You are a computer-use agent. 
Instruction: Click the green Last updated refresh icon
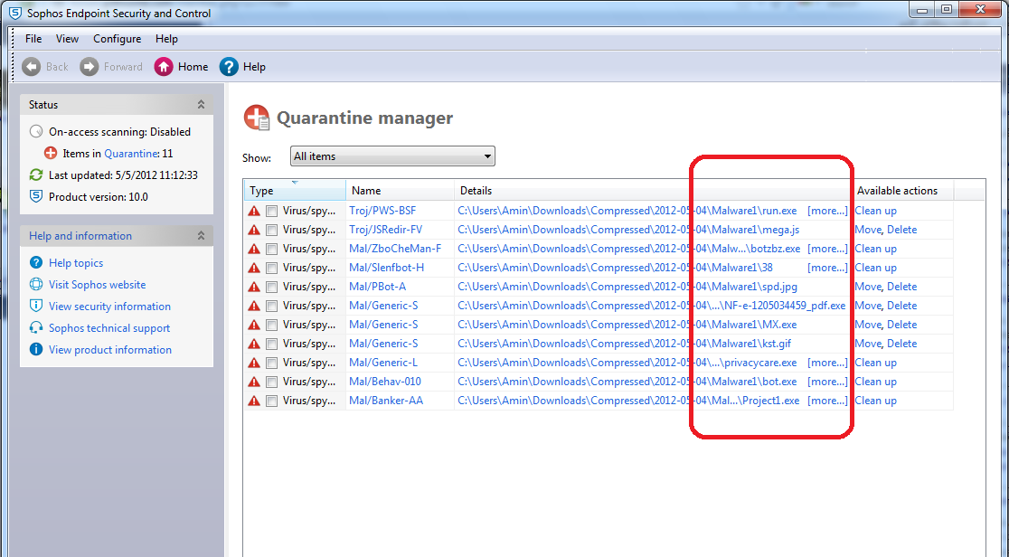click(x=36, y=175)
